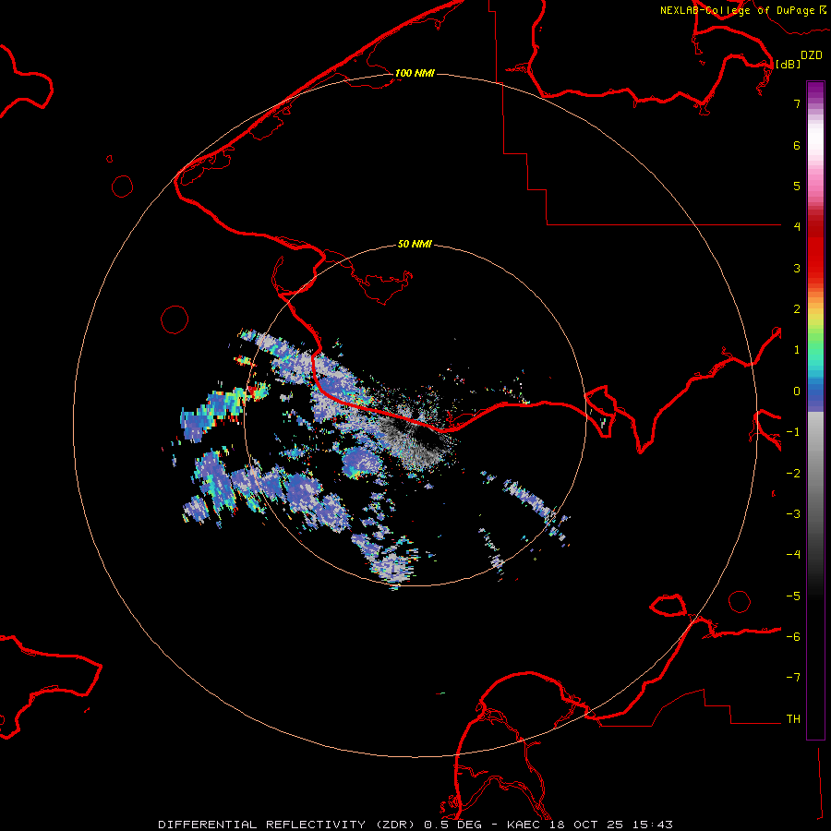831x831 pixels.
Task: Click the '18 OCT 25' date text
Action: [x=587, y=825]
